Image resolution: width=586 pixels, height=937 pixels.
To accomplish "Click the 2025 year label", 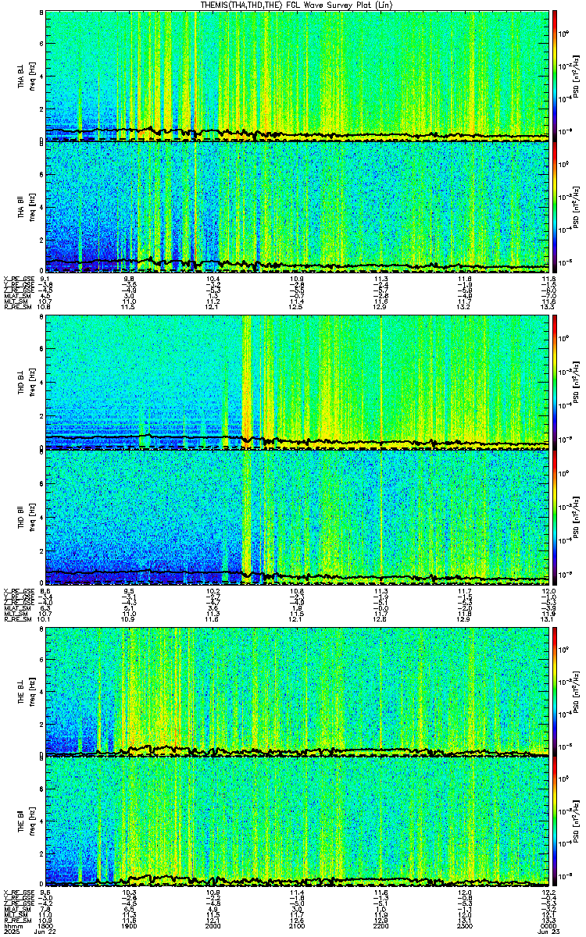I will click(11, 932).
